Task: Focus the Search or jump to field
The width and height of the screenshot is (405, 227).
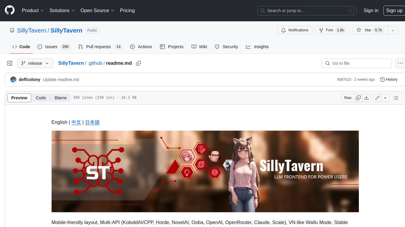Action: 307,11
